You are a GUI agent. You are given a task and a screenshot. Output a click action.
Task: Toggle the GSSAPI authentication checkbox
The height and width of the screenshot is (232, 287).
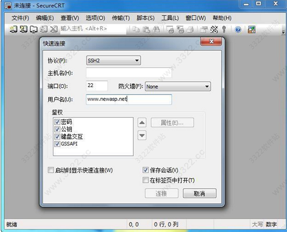click(57, 144)
